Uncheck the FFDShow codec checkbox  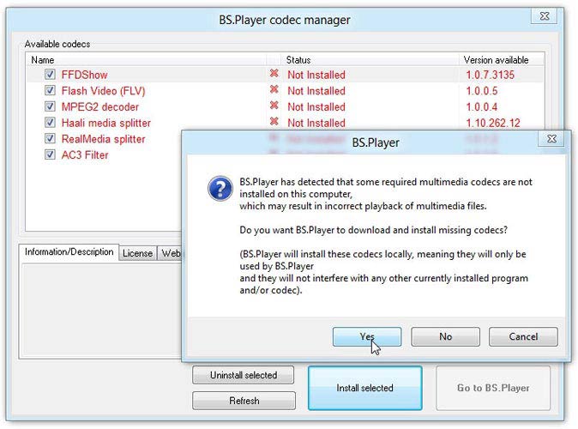pyautogui.click(x=50, y=75)
